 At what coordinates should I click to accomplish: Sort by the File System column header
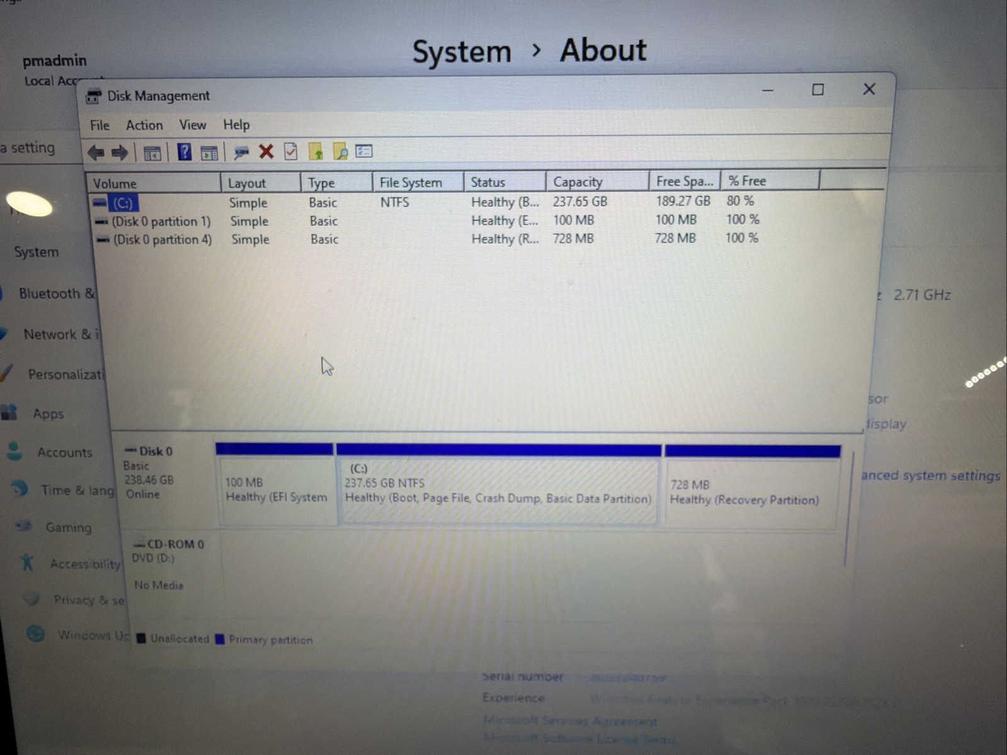click(x=418, y=182)
